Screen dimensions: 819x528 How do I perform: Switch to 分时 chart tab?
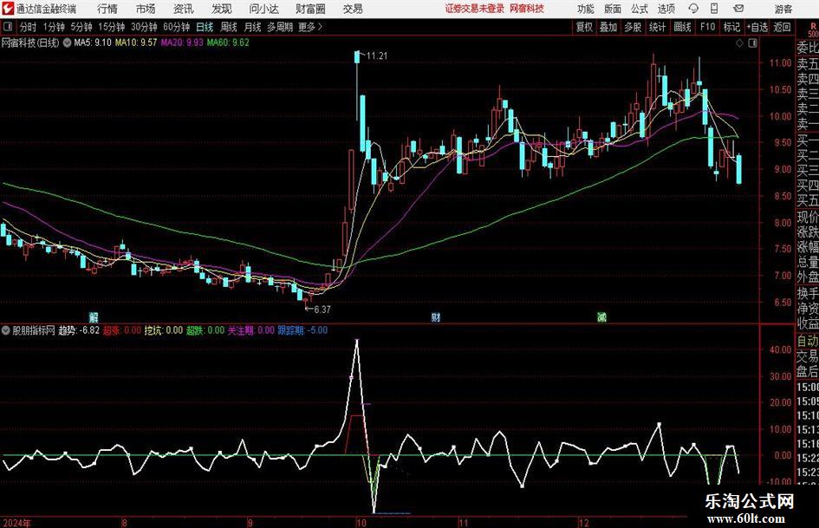[x=29, y=27]
